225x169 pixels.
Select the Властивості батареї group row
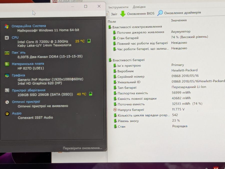click(128, 60)
